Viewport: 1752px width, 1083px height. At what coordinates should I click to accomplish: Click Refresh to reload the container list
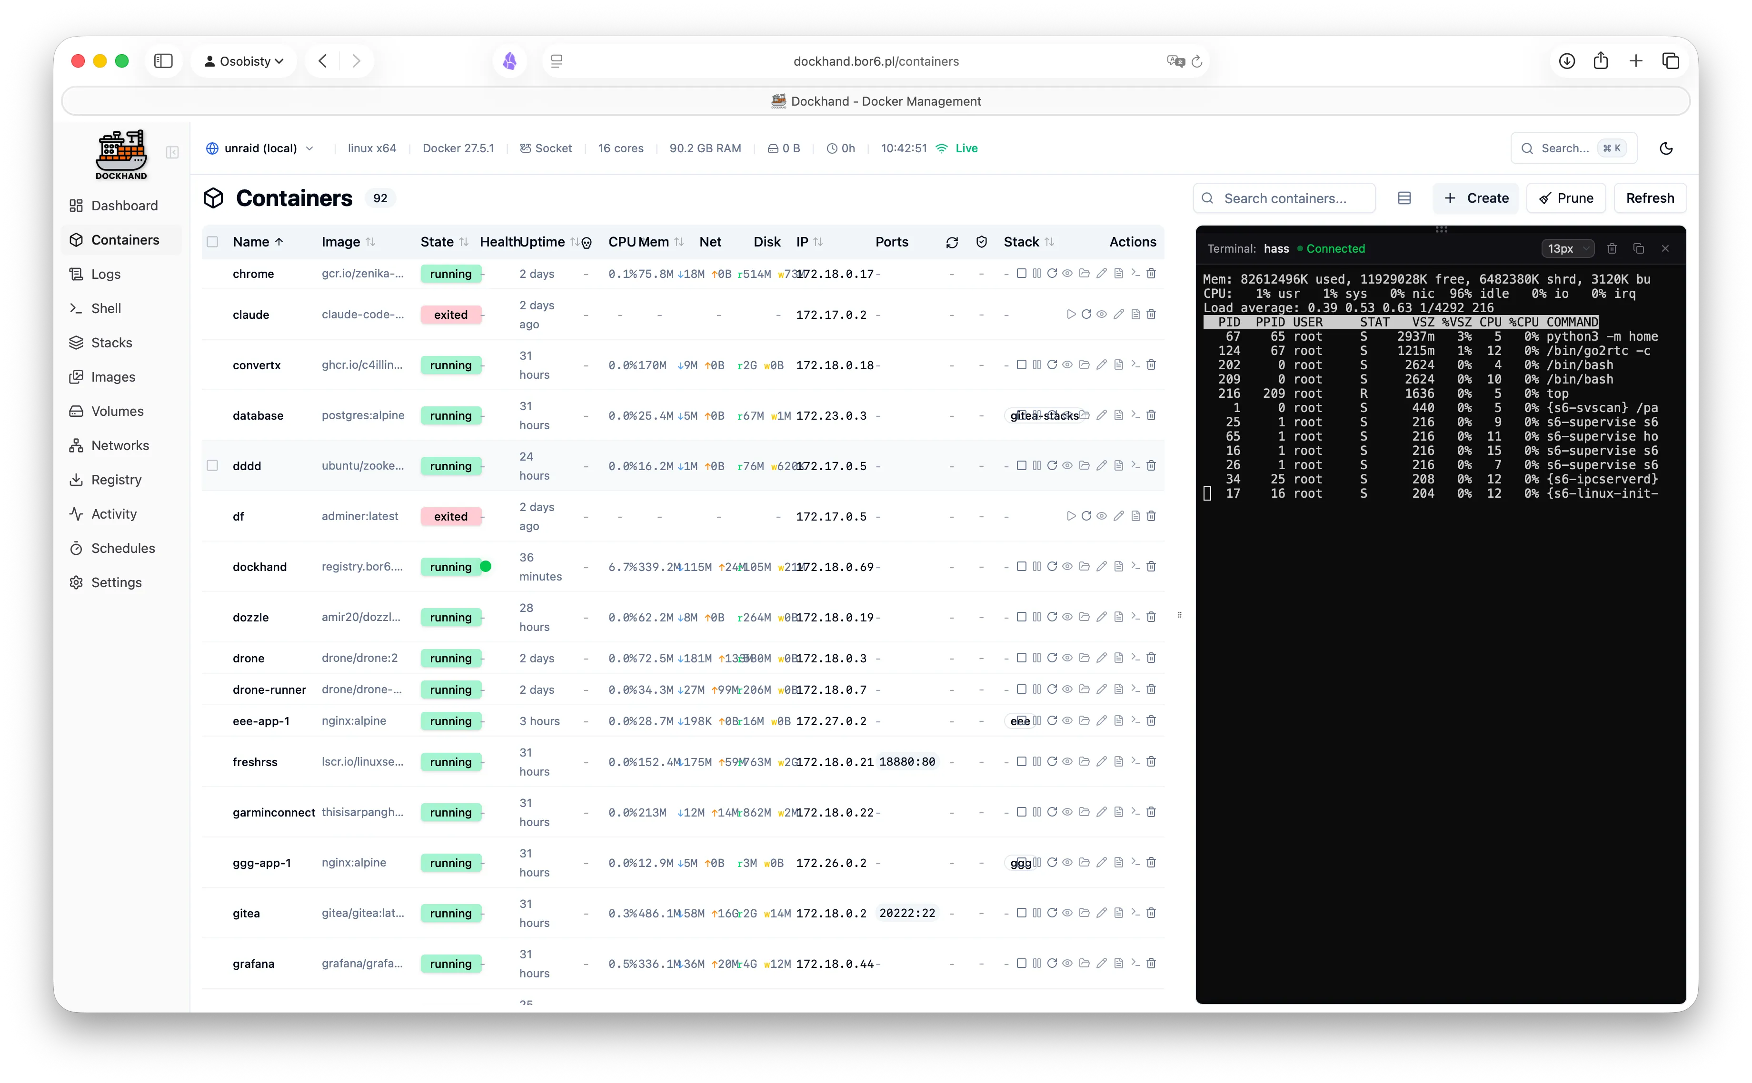click(1649, 197)
